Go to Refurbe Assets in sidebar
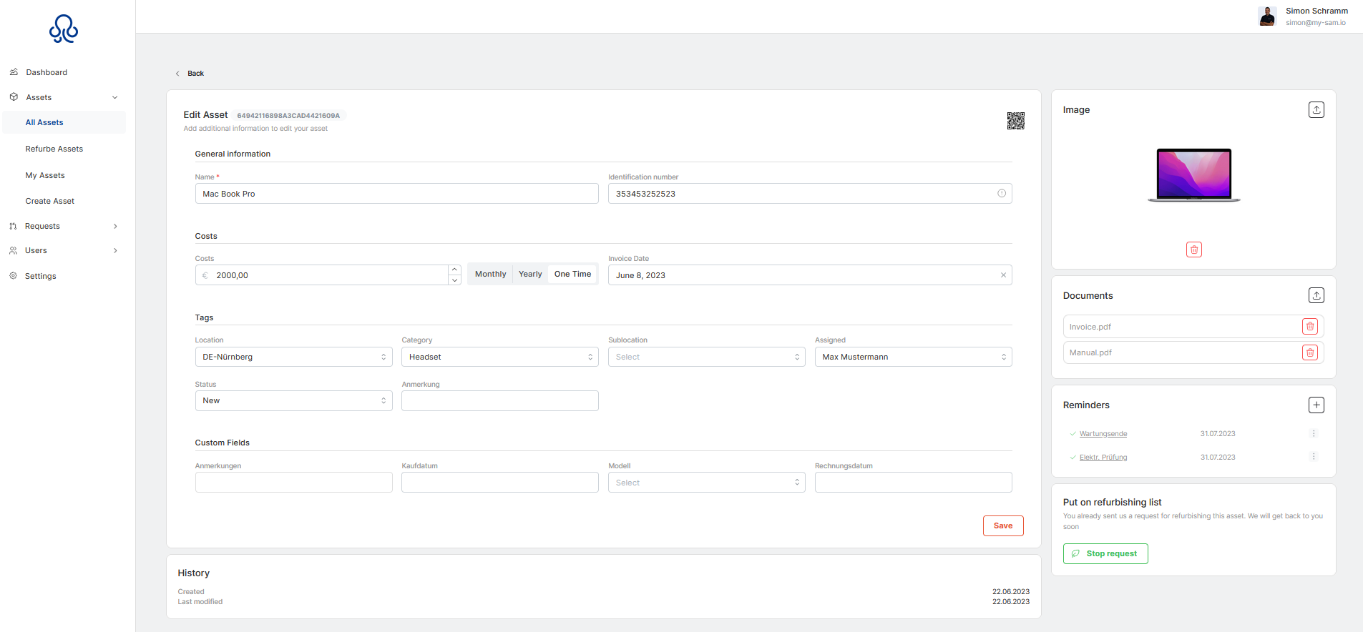1363x632 pixels. (54, 149)
